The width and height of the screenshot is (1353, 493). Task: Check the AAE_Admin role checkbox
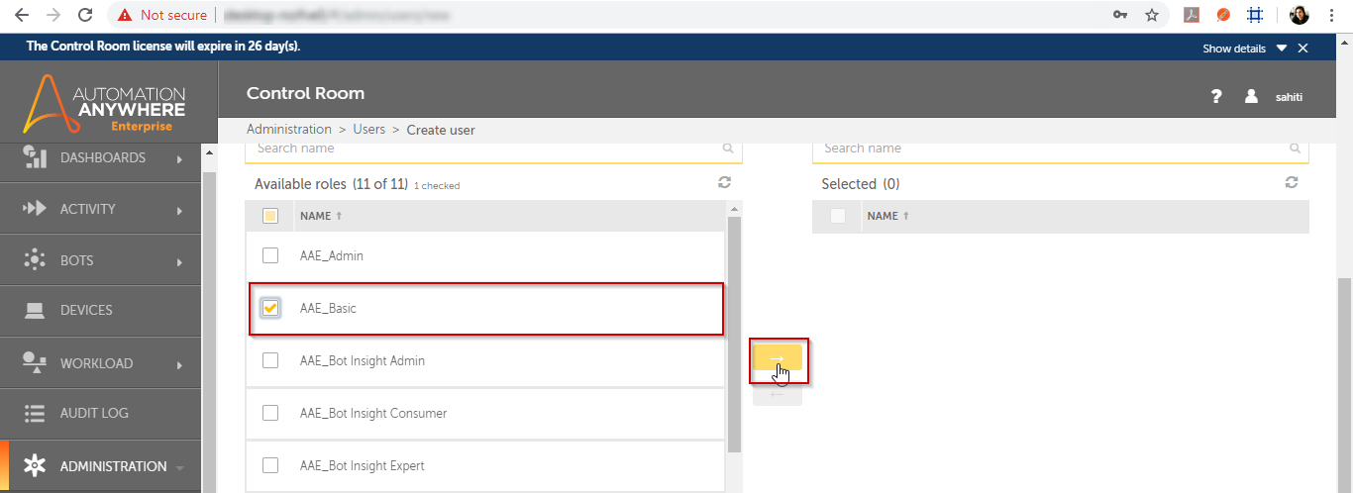[x=270, y=255]
